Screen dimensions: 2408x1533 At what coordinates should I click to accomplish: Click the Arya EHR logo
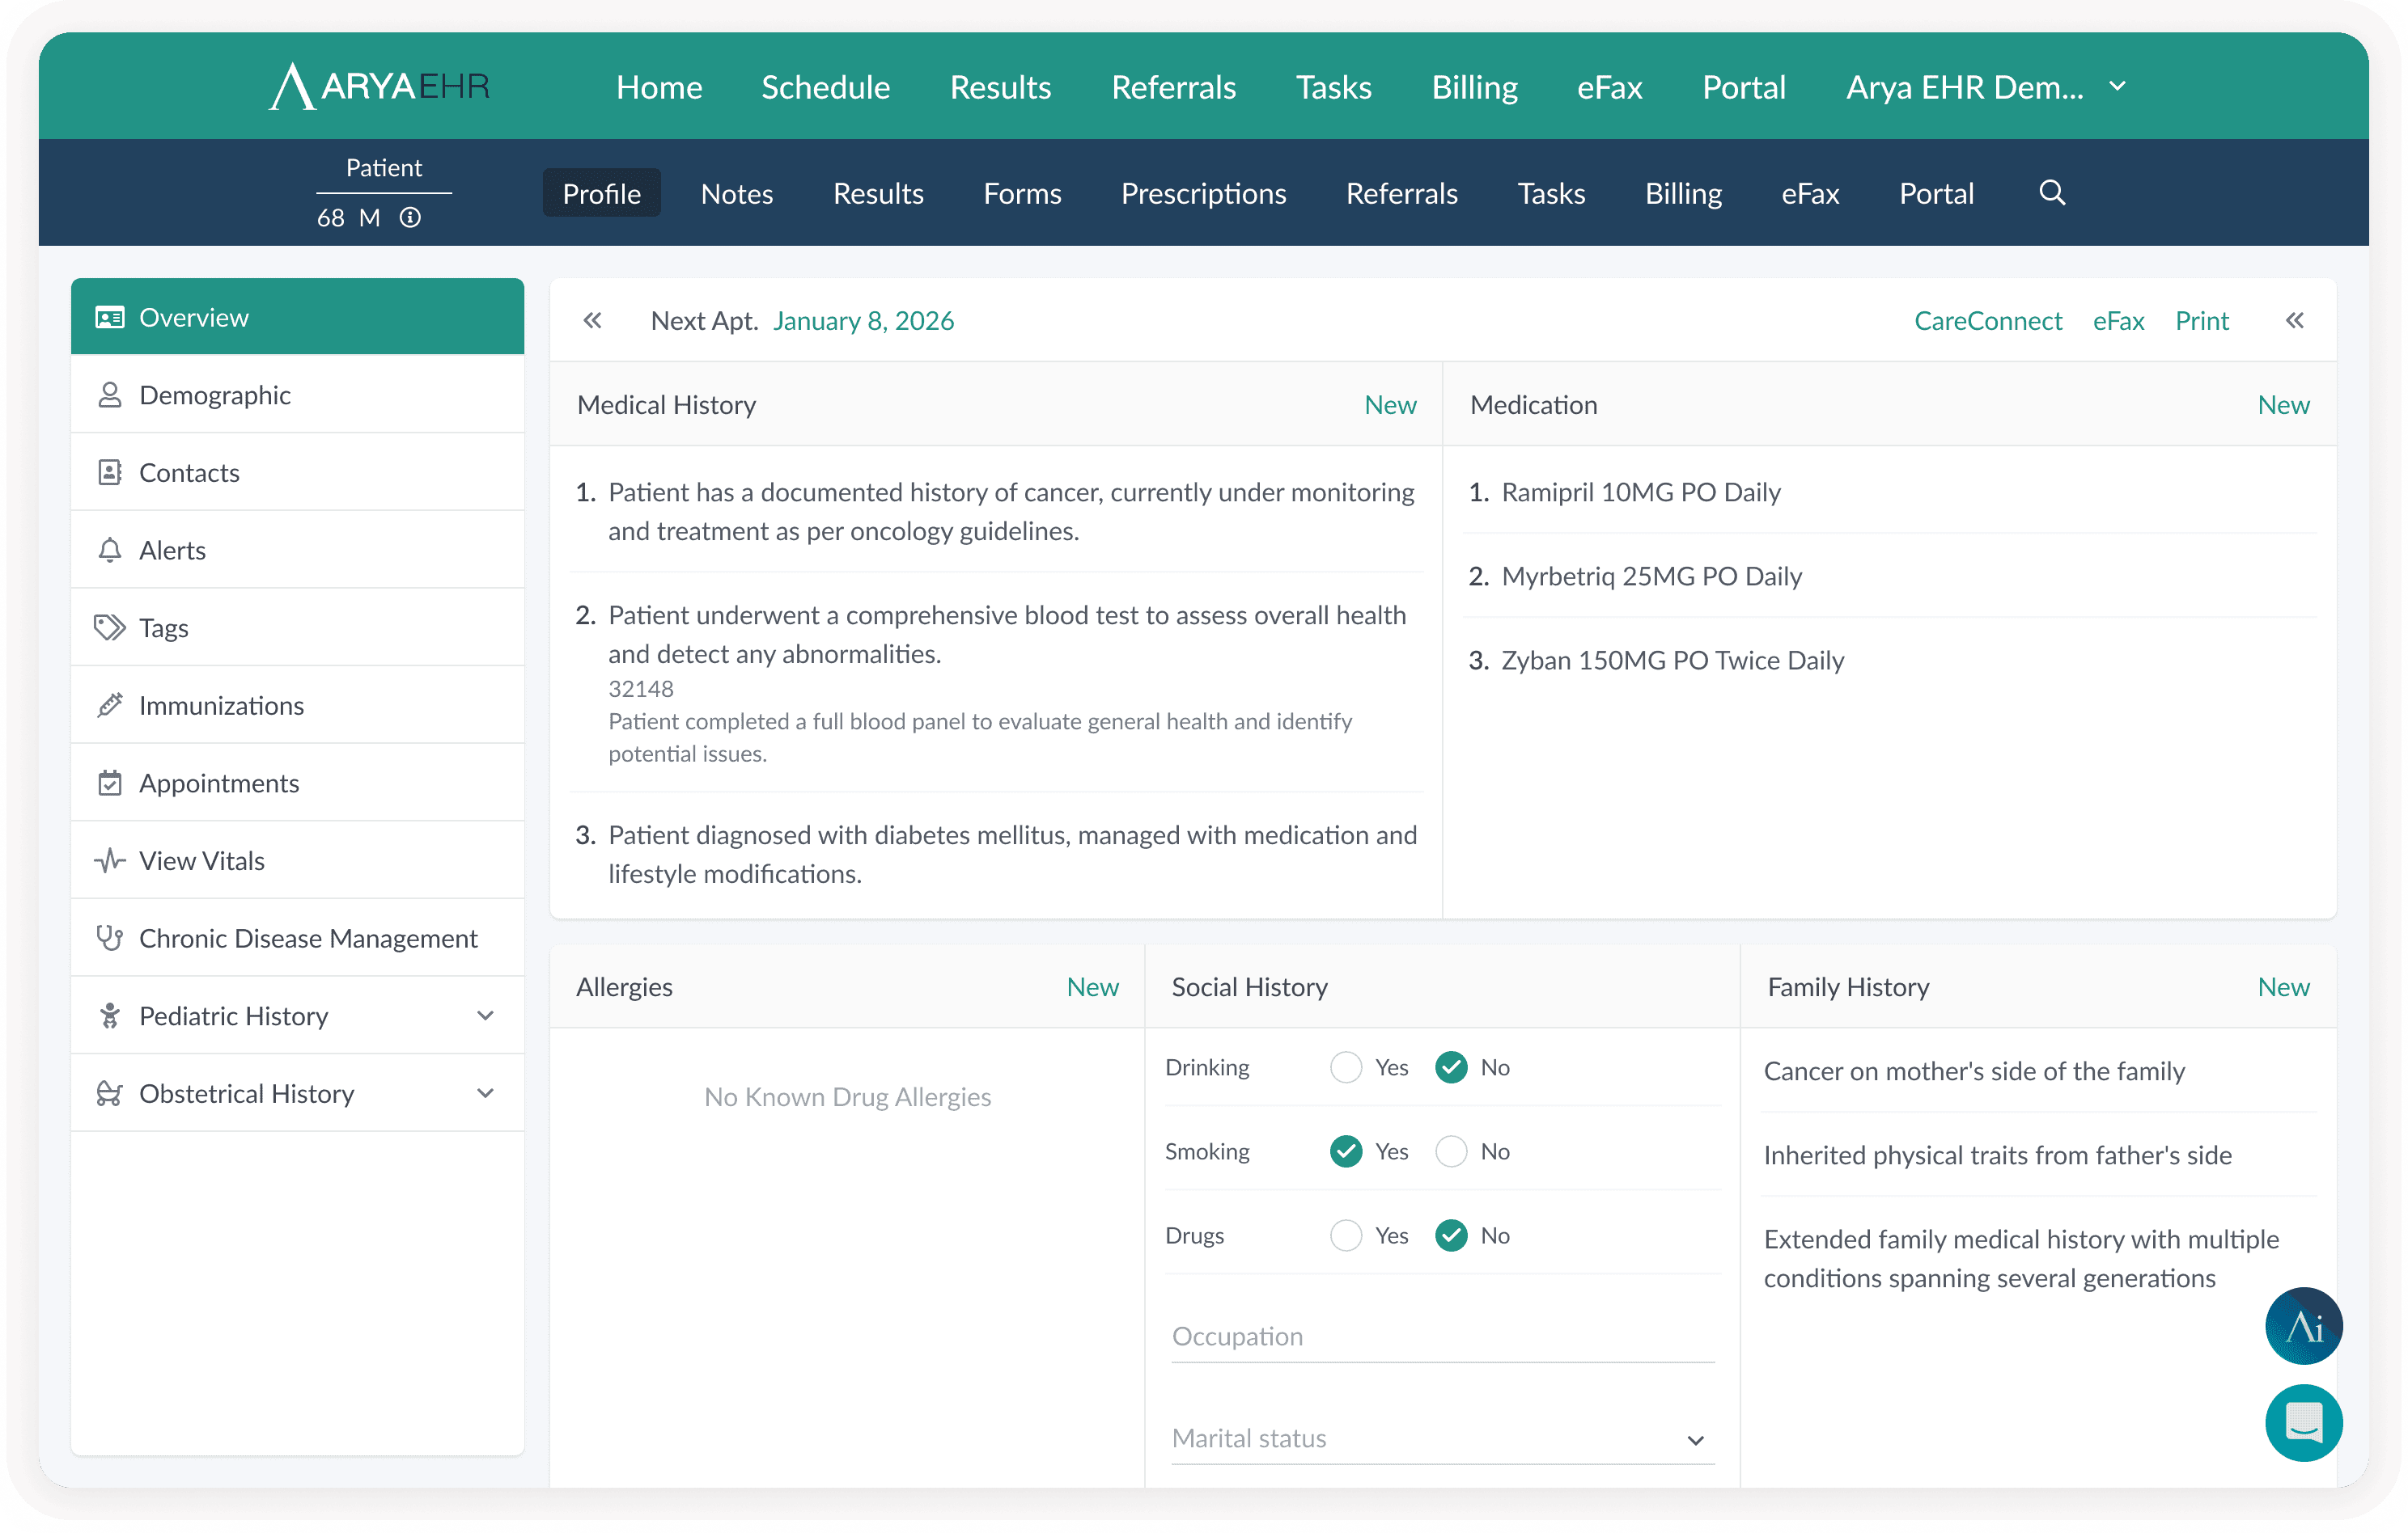click(380, 86)
